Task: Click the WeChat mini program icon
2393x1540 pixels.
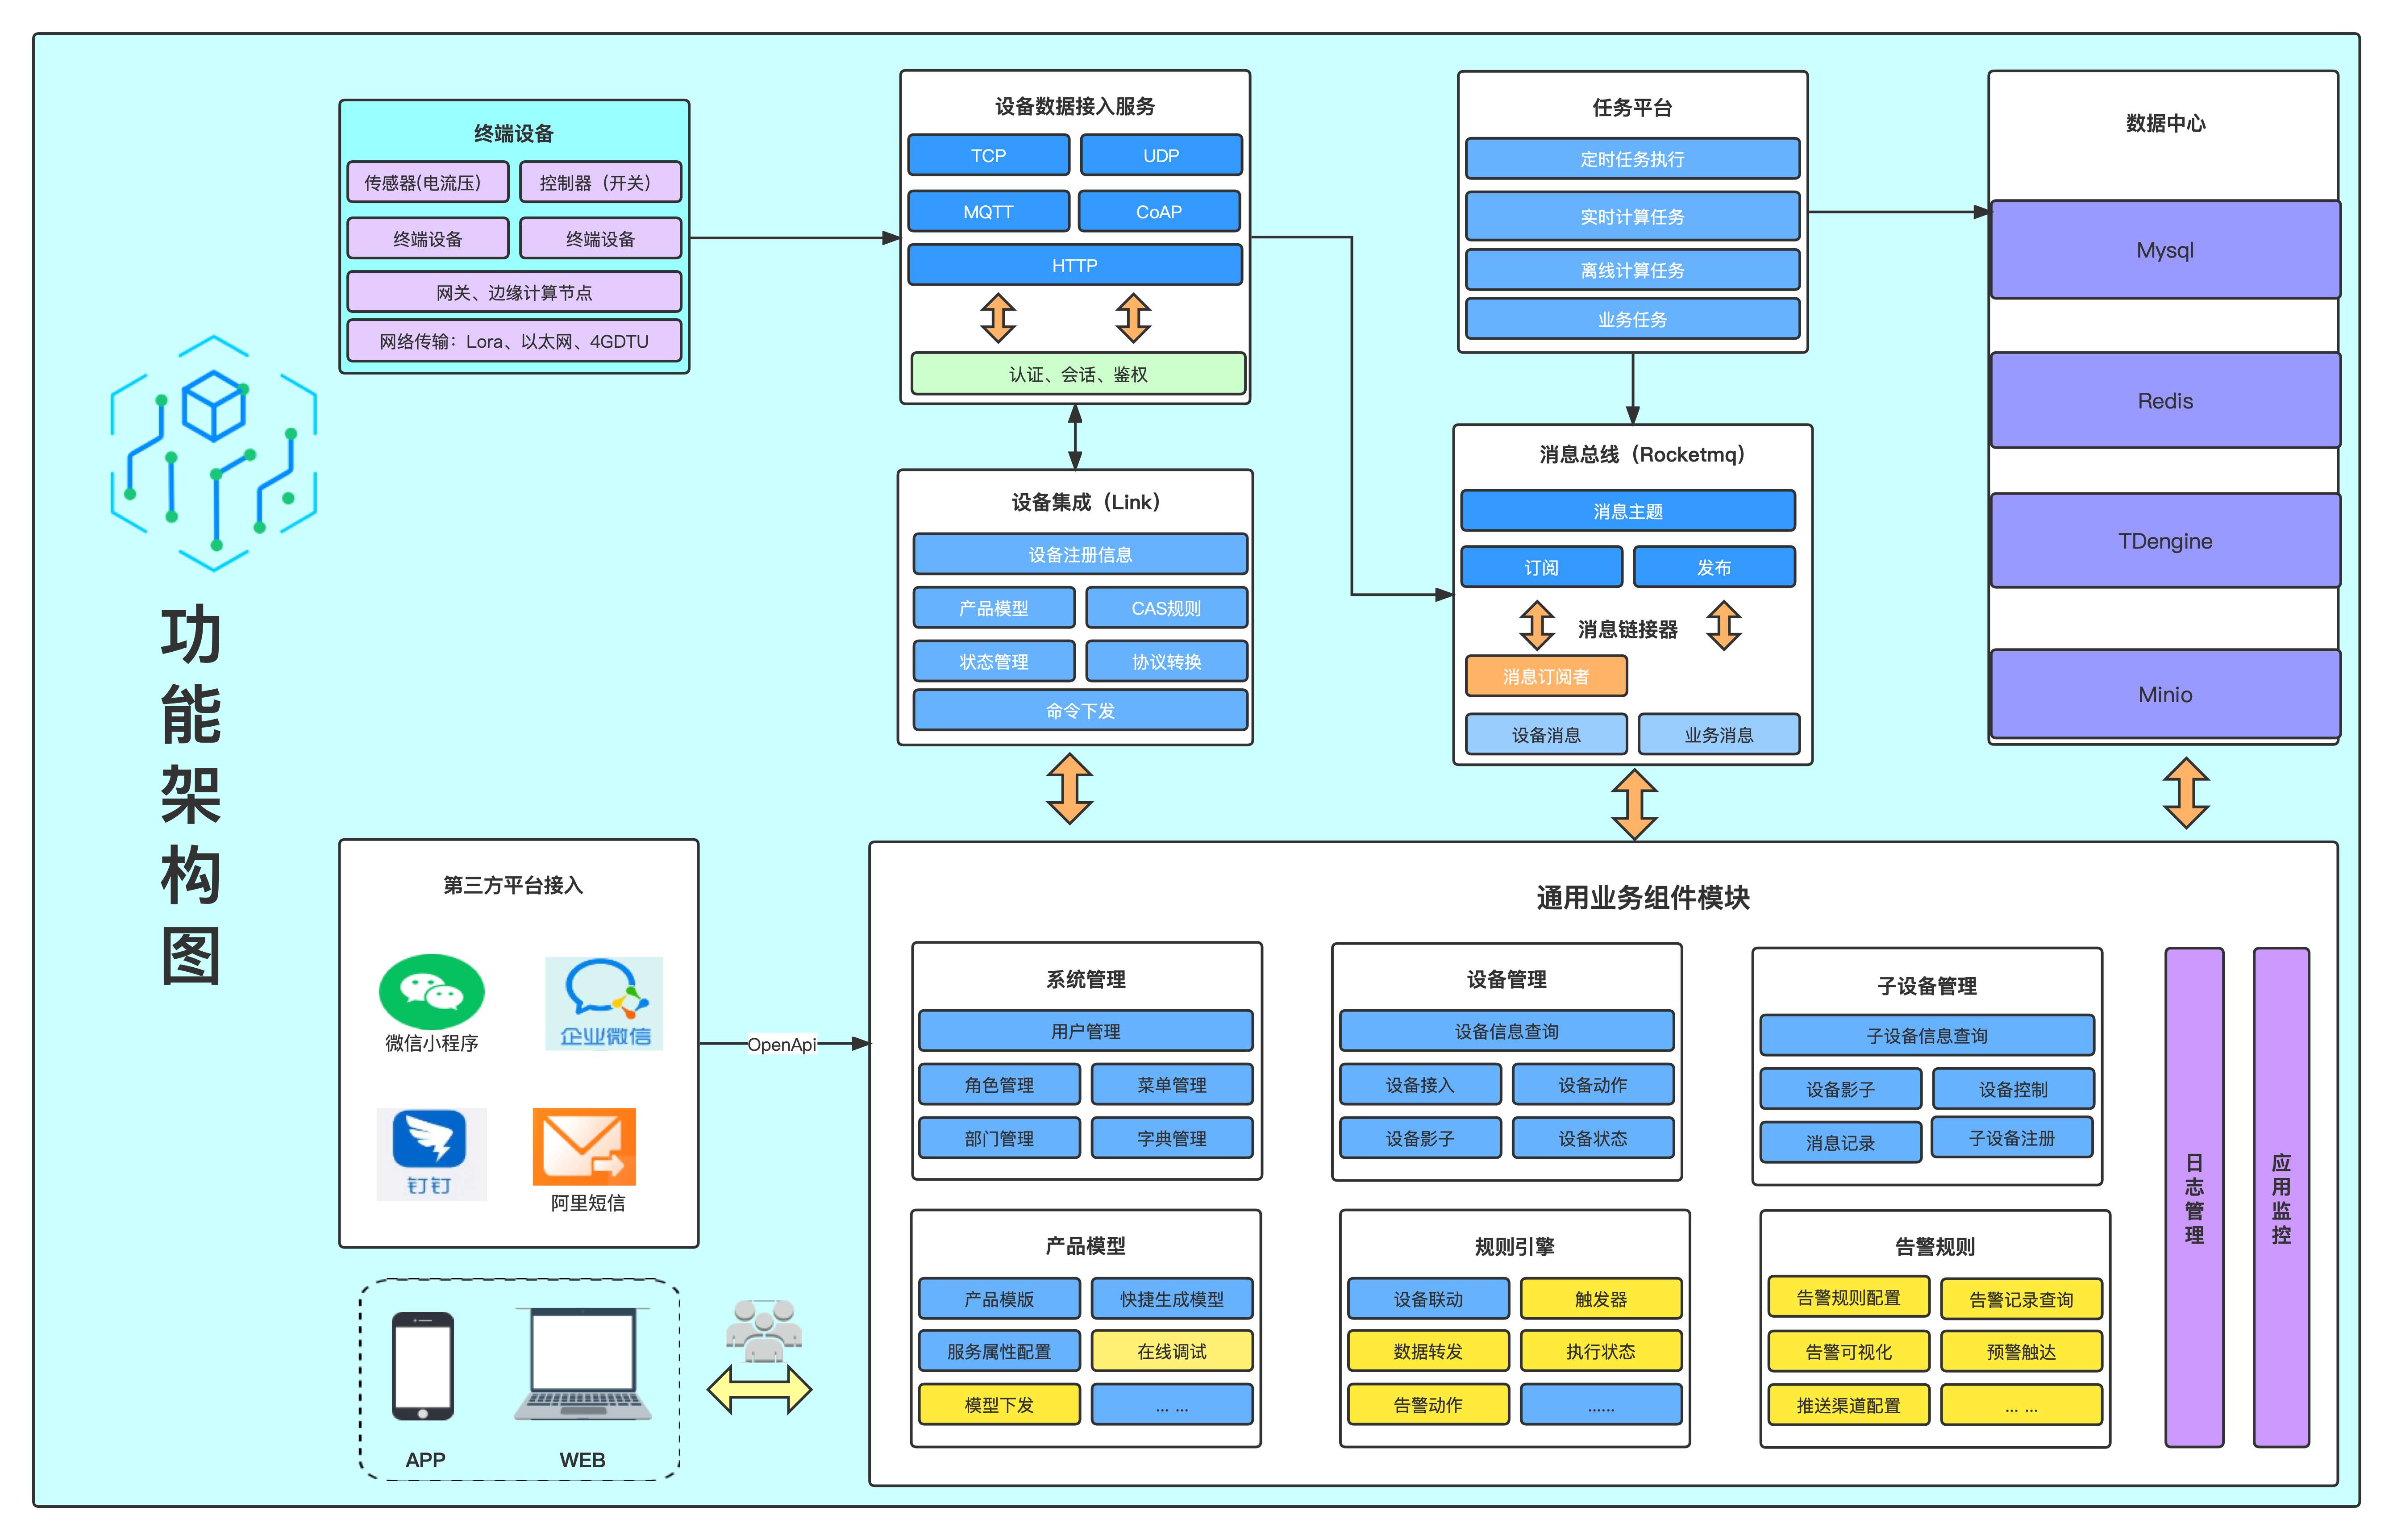Action: click(431, 991)
